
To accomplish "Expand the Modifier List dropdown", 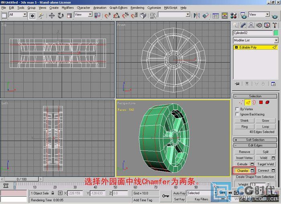I will (276, 40).
